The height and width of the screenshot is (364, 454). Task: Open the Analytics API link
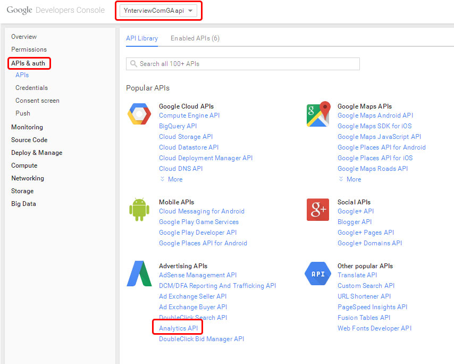pyautogui.click(x=179, y=328)
